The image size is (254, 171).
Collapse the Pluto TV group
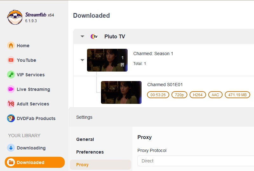(x=83, y=36)
